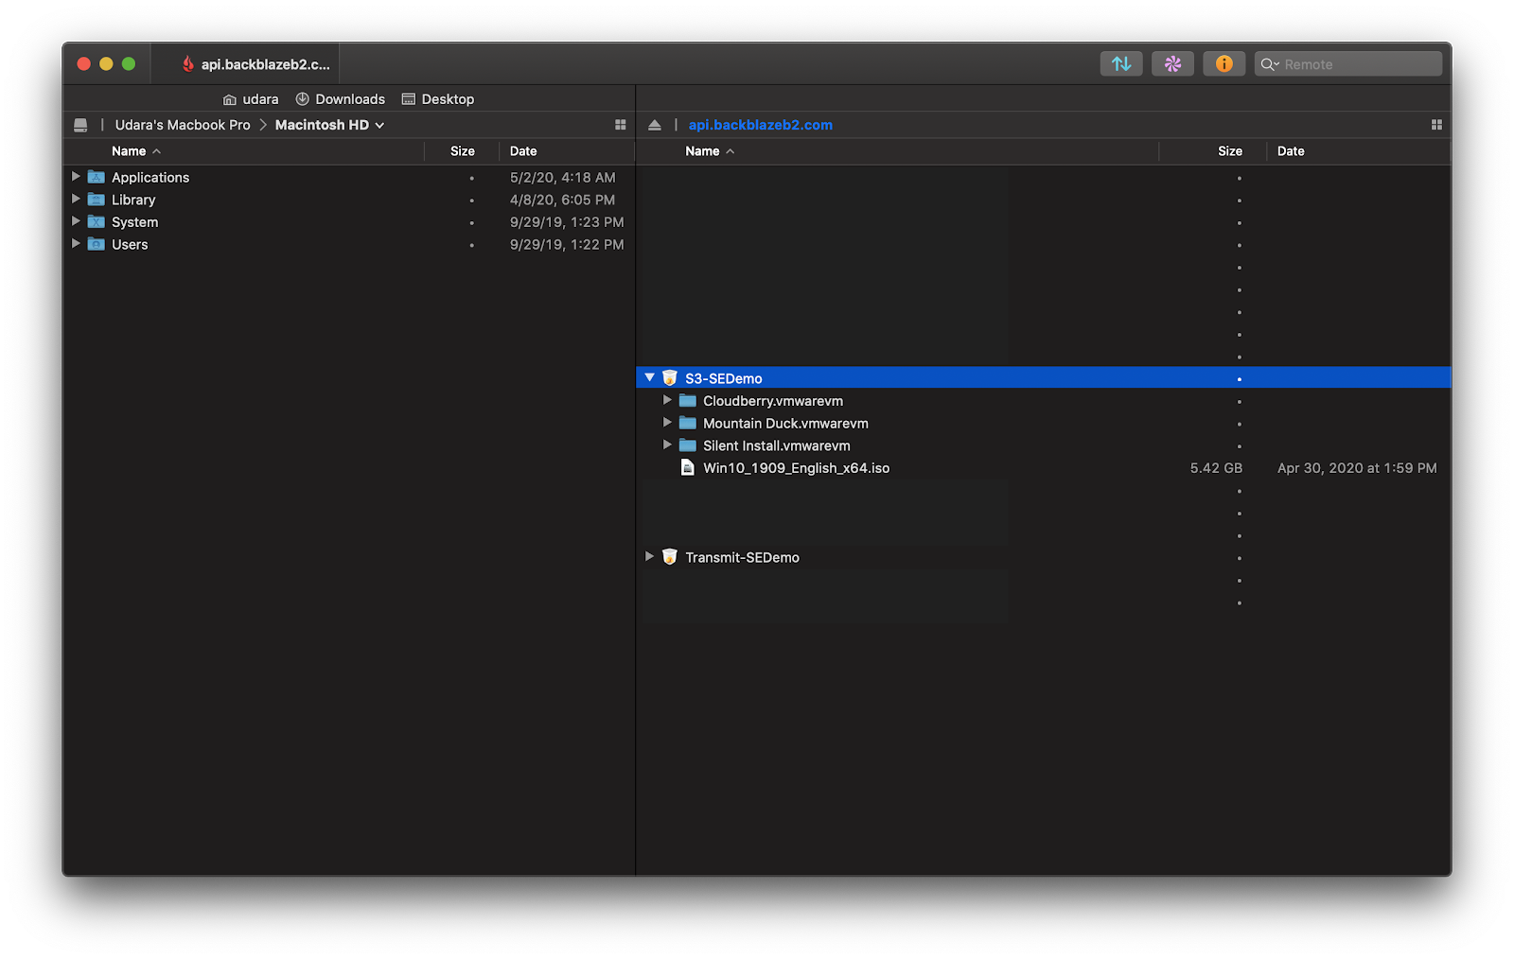
Task: Expand the Applications folder
Action: 76,176
